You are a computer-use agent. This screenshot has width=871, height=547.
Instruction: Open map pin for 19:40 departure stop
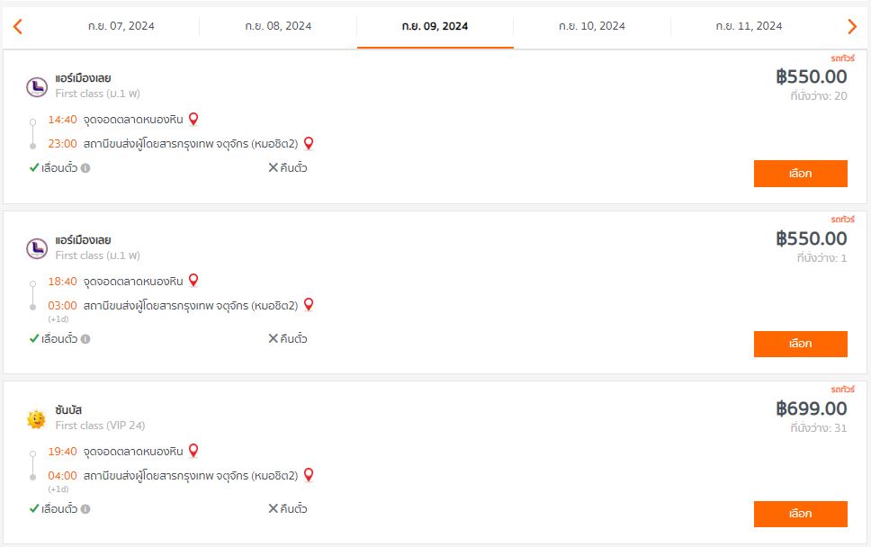(193, 451)
